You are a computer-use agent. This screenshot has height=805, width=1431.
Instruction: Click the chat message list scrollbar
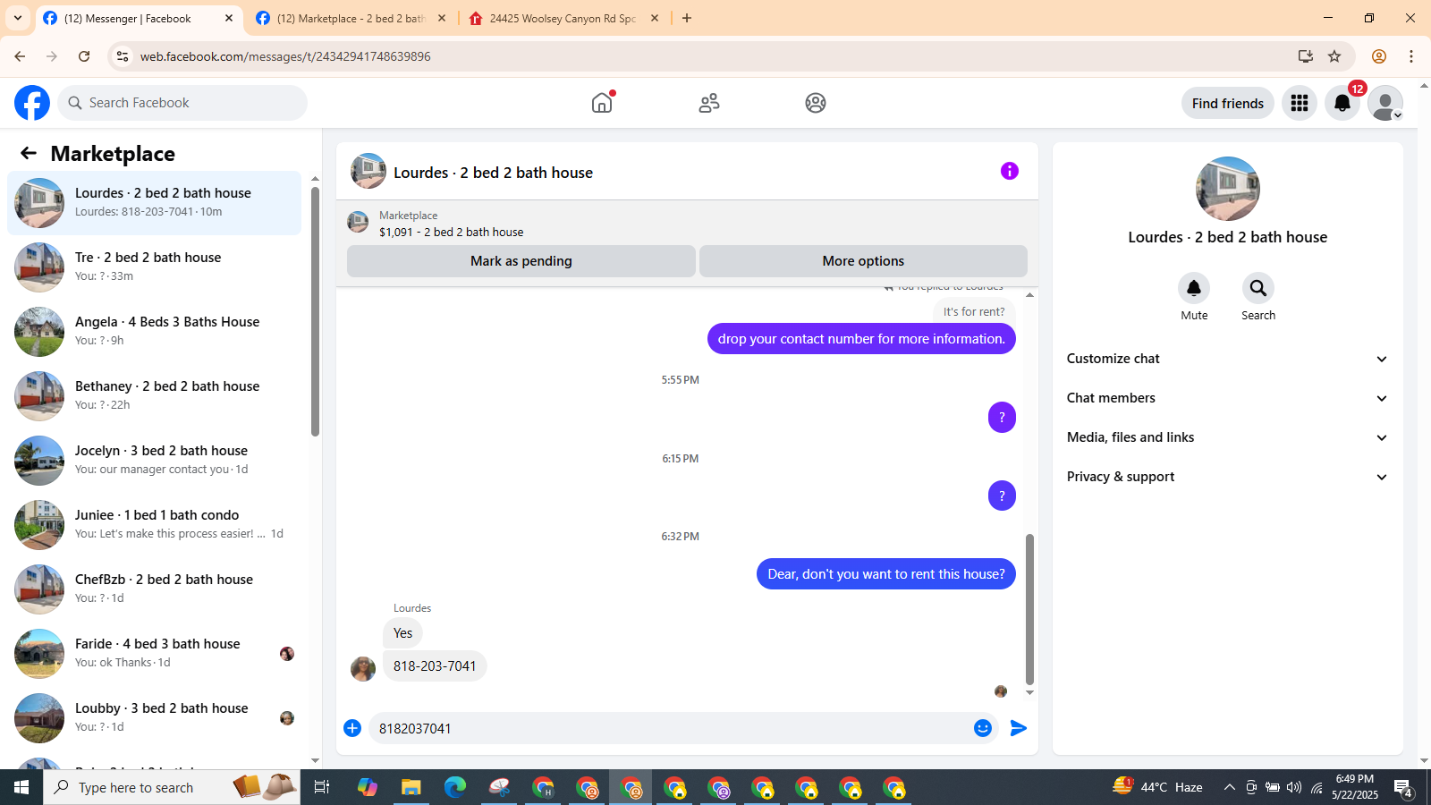[1029, 609]
